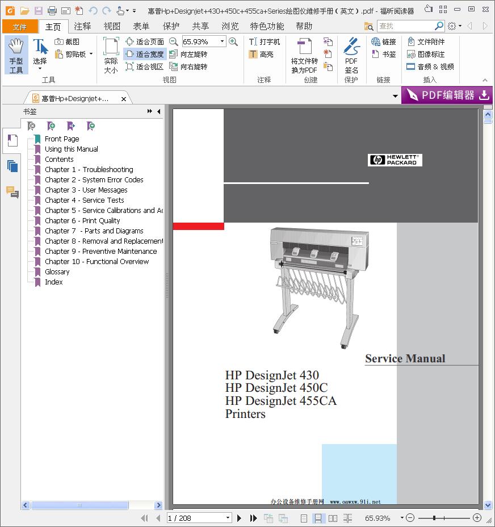The height and width of the screenshot is (527, 495).
Task: Open the Pages thumbnails sidebar icon
Action: (12, 166)
